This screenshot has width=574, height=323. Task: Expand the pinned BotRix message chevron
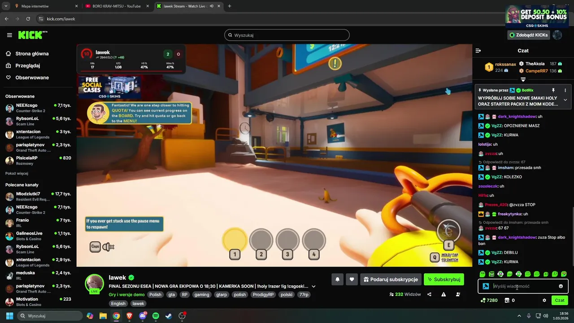coord(565,100)
